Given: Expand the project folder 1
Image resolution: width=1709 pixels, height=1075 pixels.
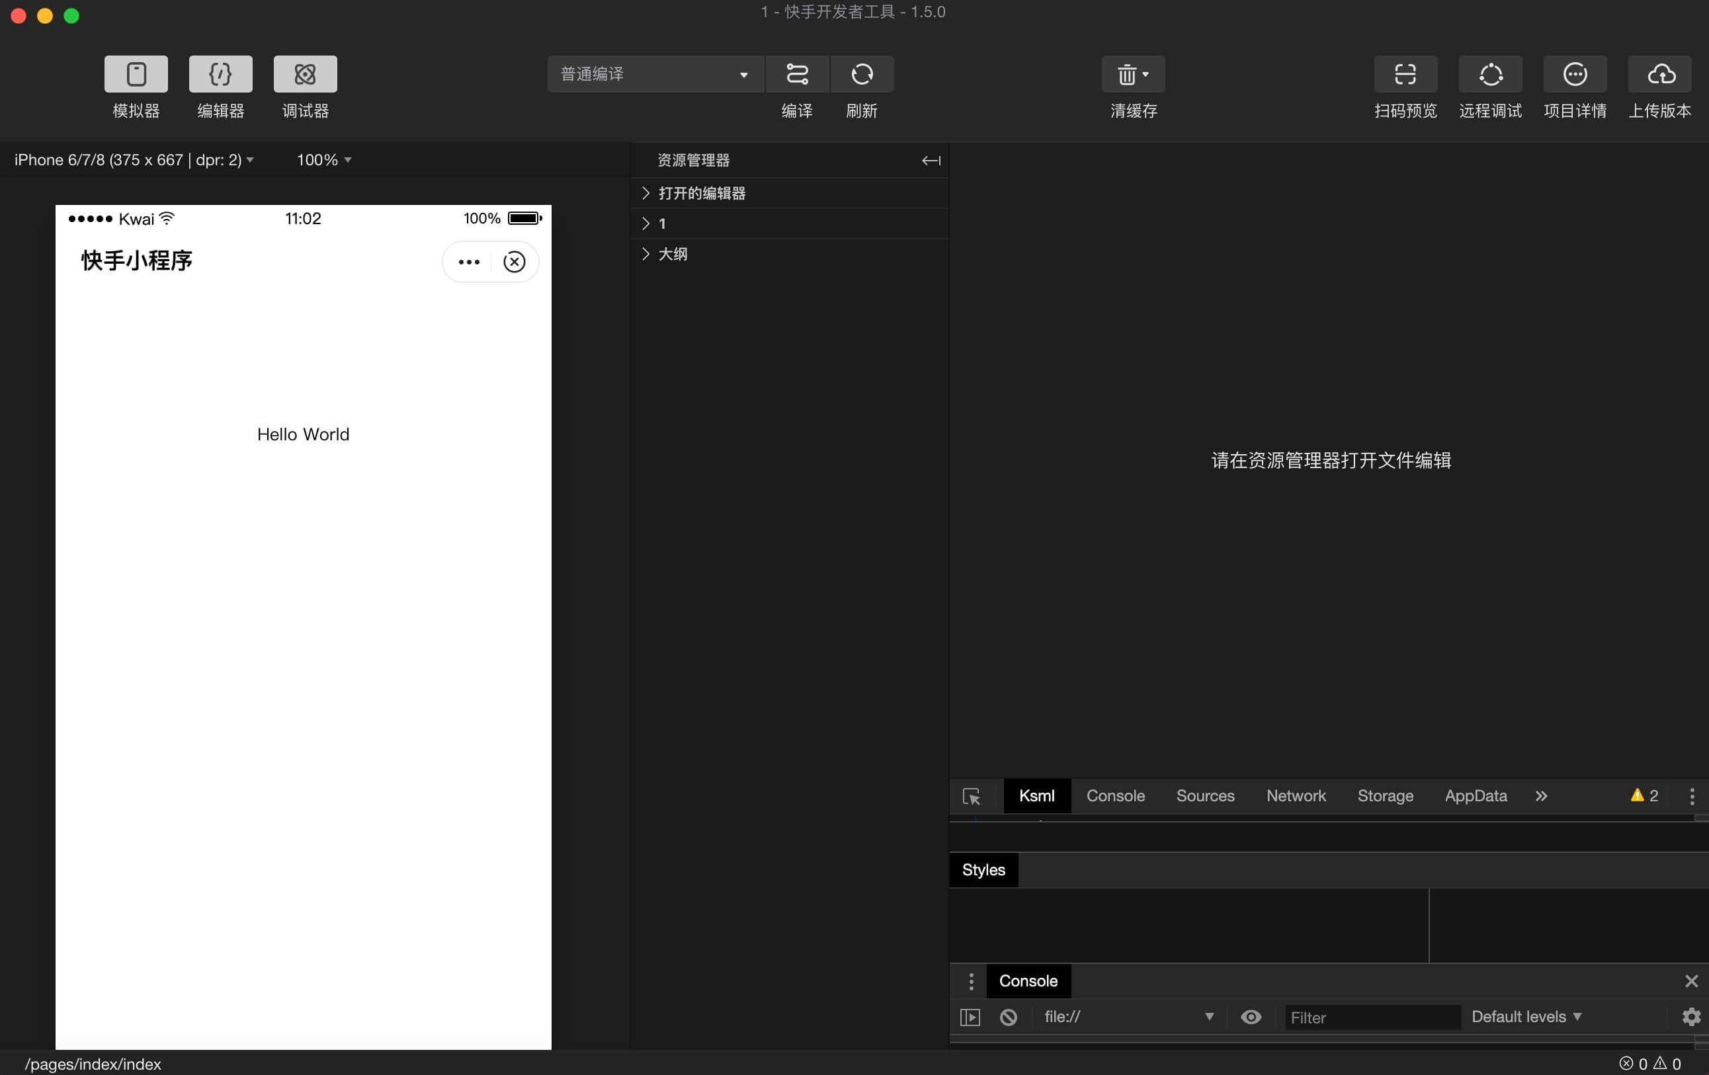Looking at the screenshot, I should click(789, 223).
